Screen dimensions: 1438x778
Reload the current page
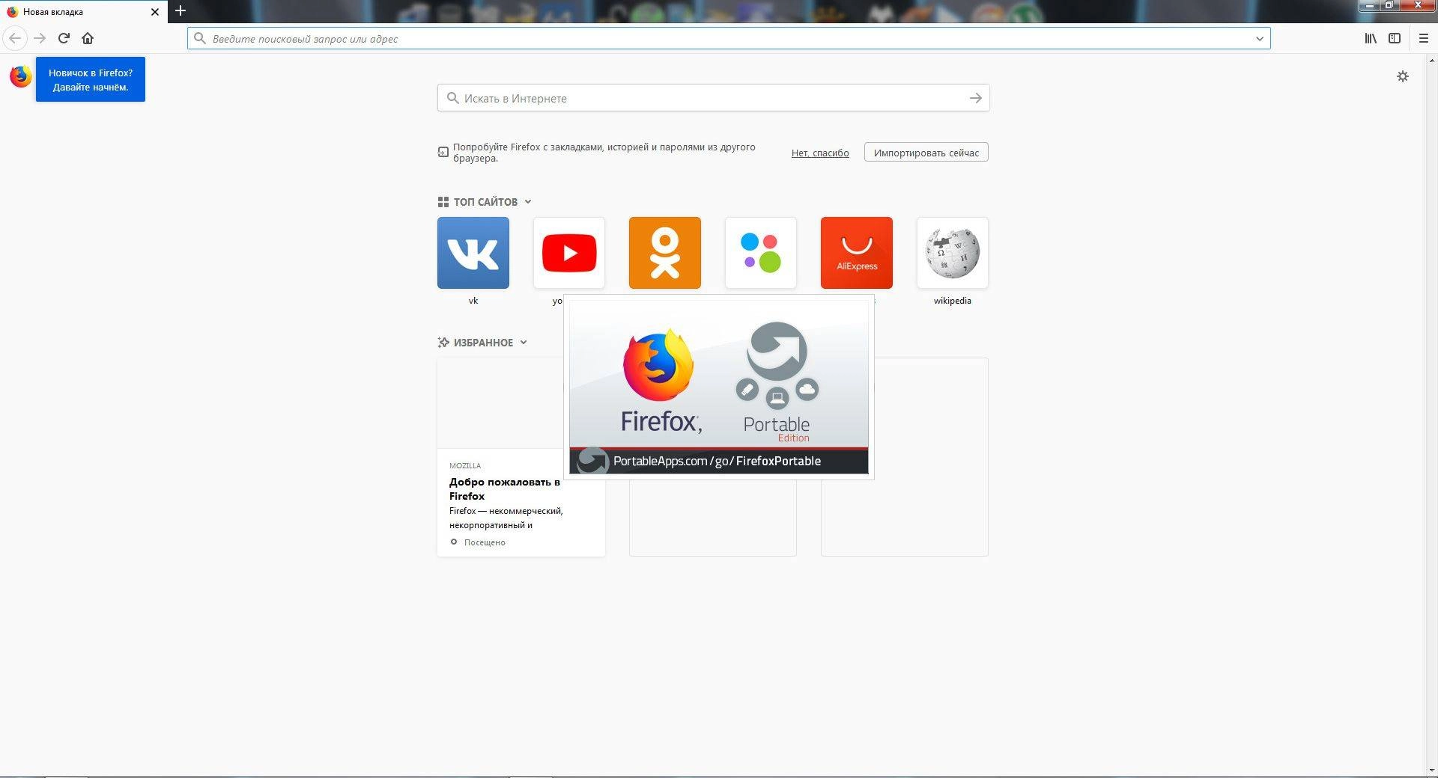[64, 38]
